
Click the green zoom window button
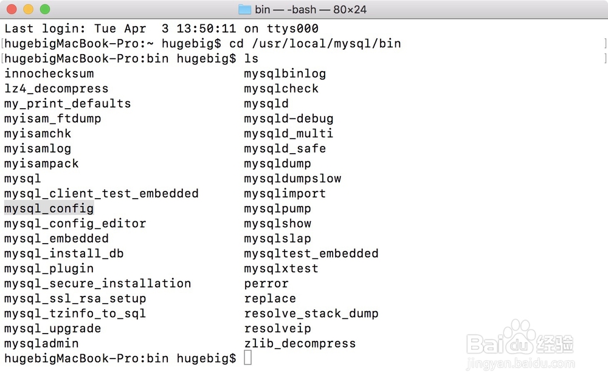[45, 9]
